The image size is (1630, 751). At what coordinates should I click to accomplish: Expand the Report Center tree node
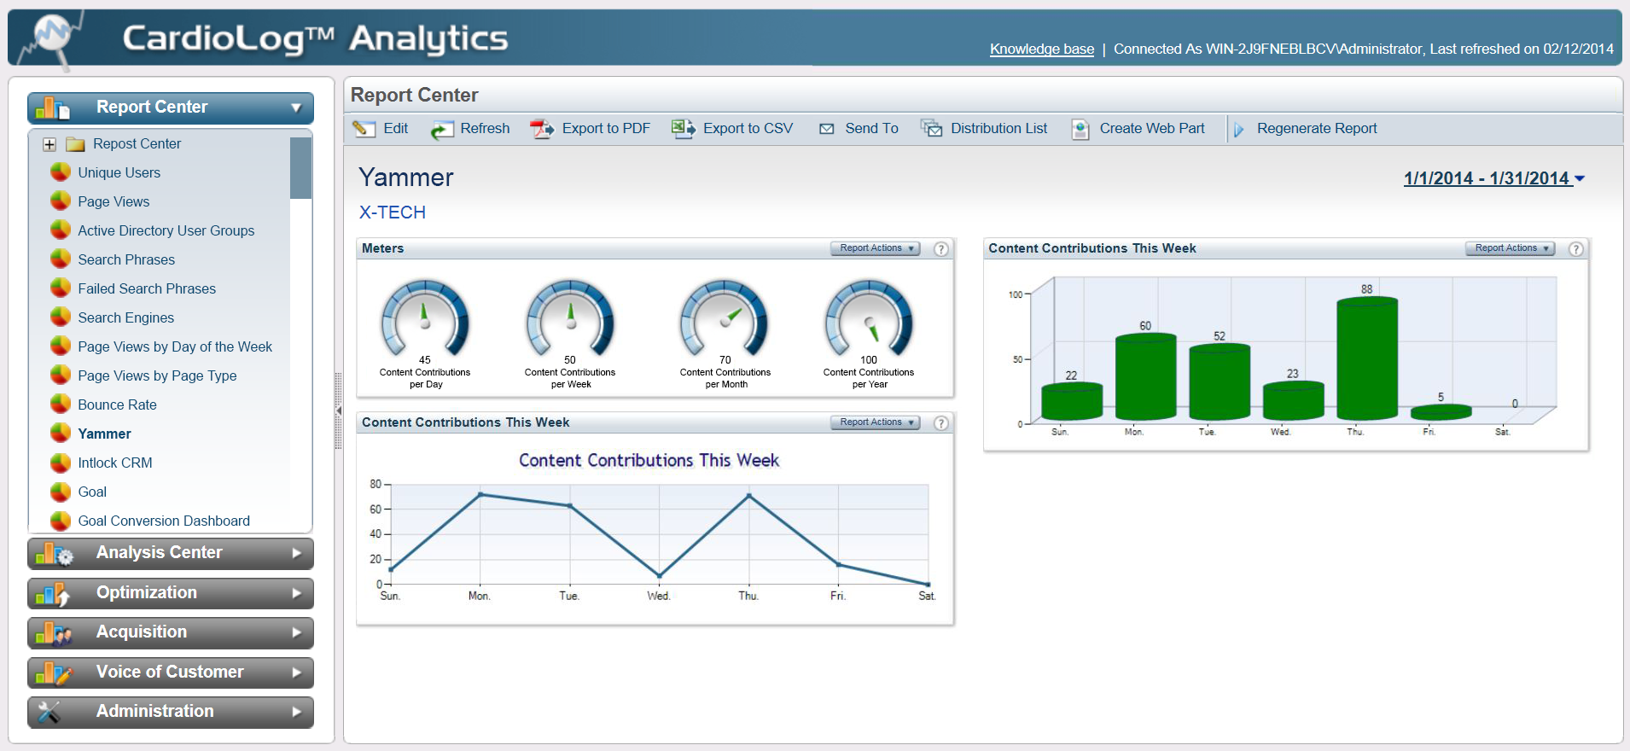click(x=49, y=144)
